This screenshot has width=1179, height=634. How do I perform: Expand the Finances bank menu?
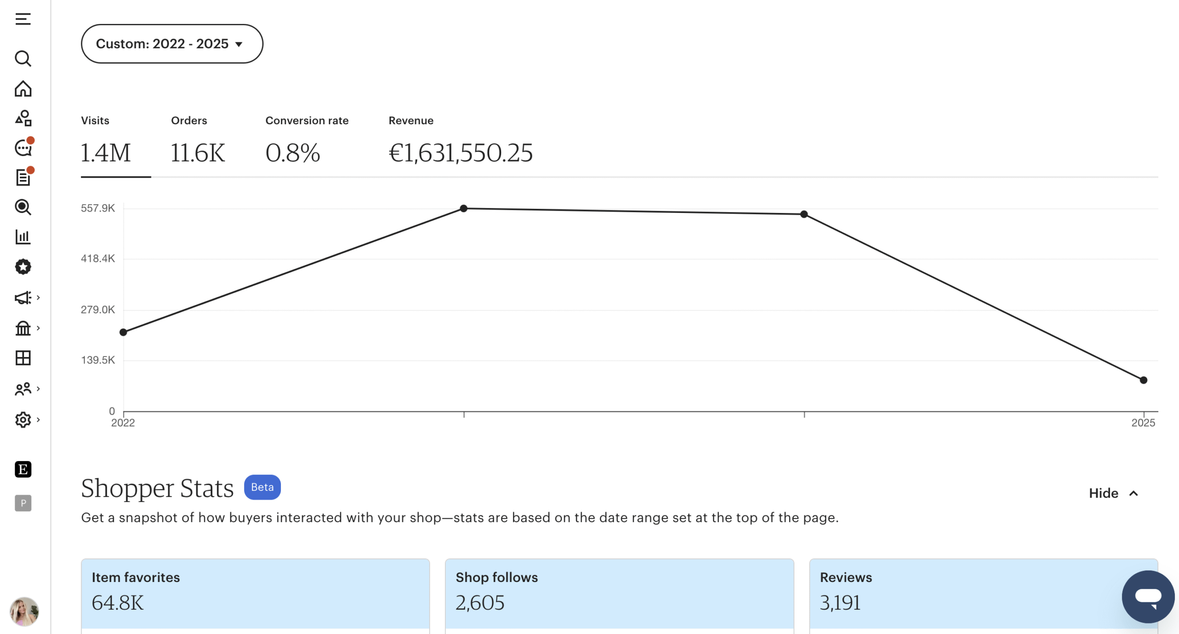pyautogui.click(x=26, y=329)
